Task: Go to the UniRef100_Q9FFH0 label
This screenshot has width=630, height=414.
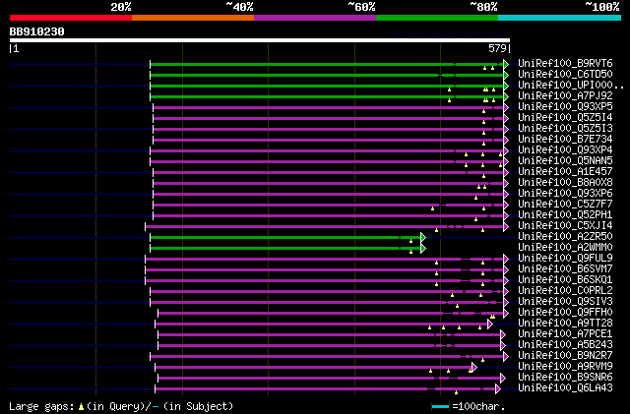Action: click(x=565, y=313)
